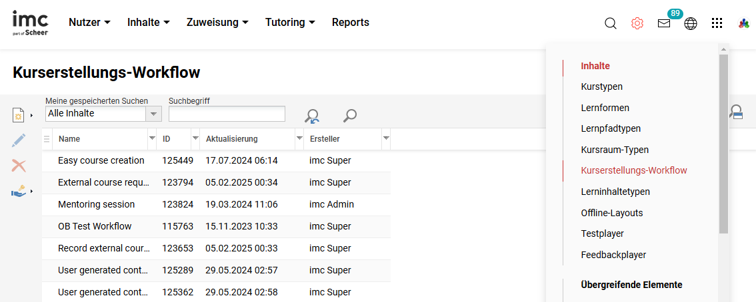Click the imc Scheer logo
756x302 pixels.
pyautogui.click(x=30, y=23)
